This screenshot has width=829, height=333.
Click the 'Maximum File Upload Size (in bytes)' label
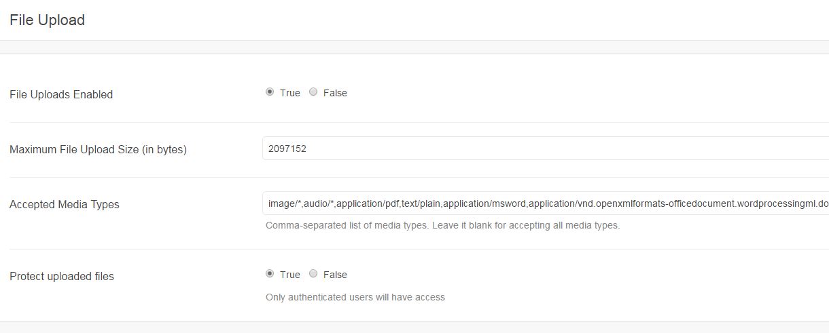pos(98,149)
